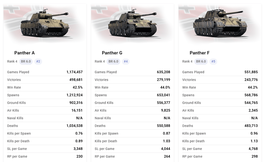Screen dimensions: 269x162
Task: Click the Panther F RP per Game value 298
Action: 254,156
